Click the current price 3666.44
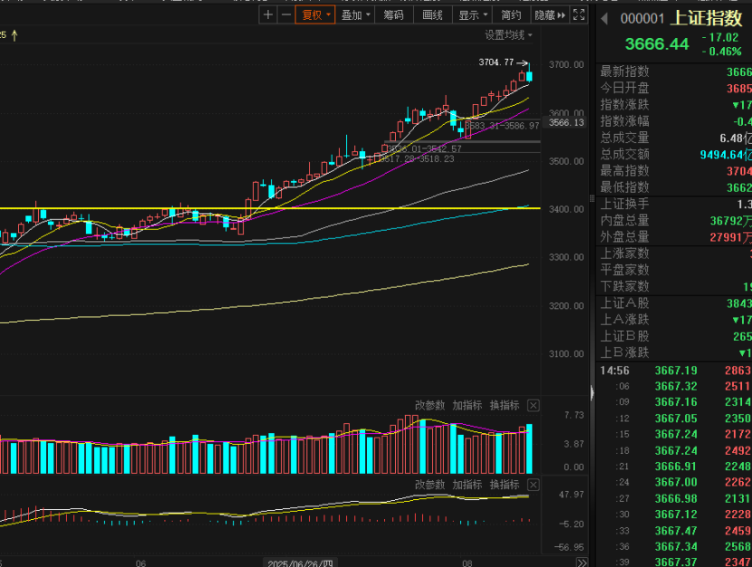 pos(657,44)
